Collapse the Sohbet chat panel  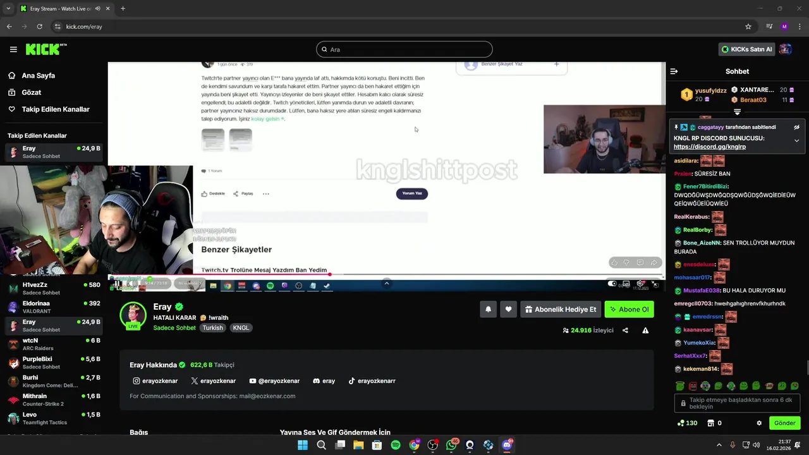pos(674,71)
